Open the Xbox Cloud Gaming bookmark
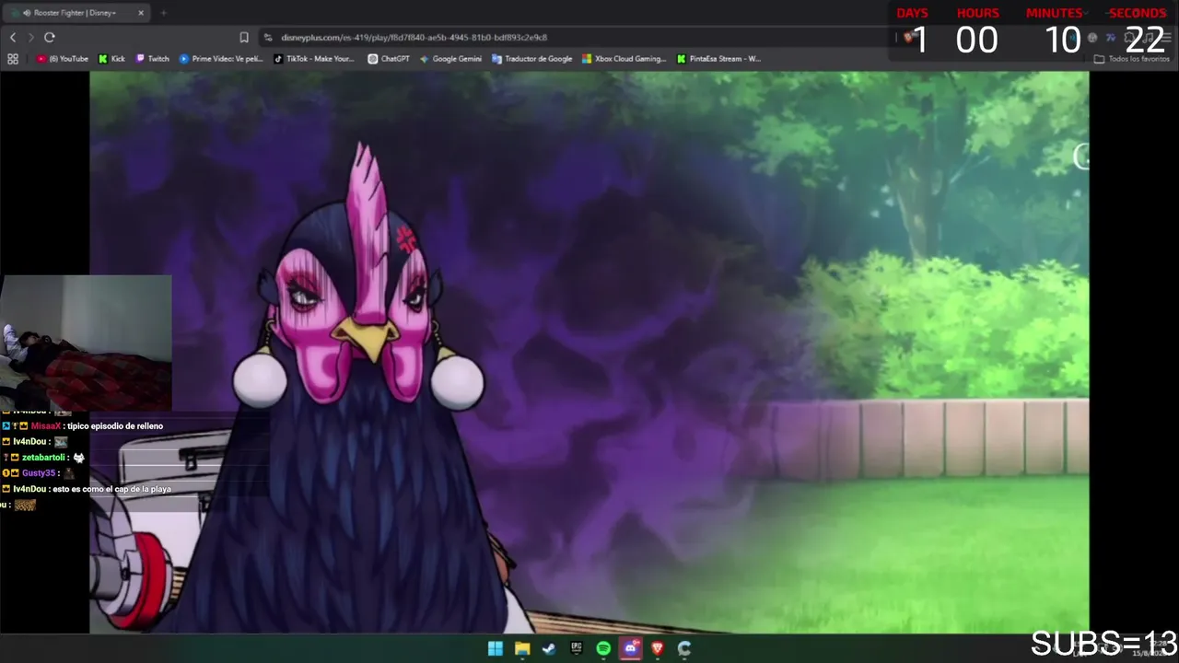Screen dimensions: 1179x663 click(x=624, y=59)
